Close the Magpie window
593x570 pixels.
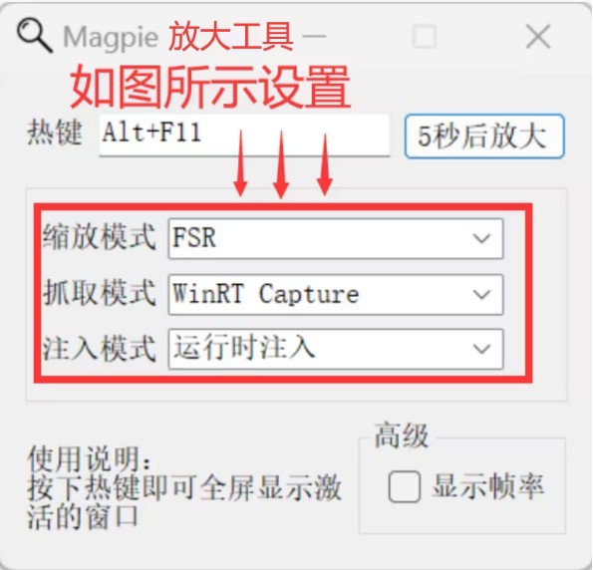[538, 37]
